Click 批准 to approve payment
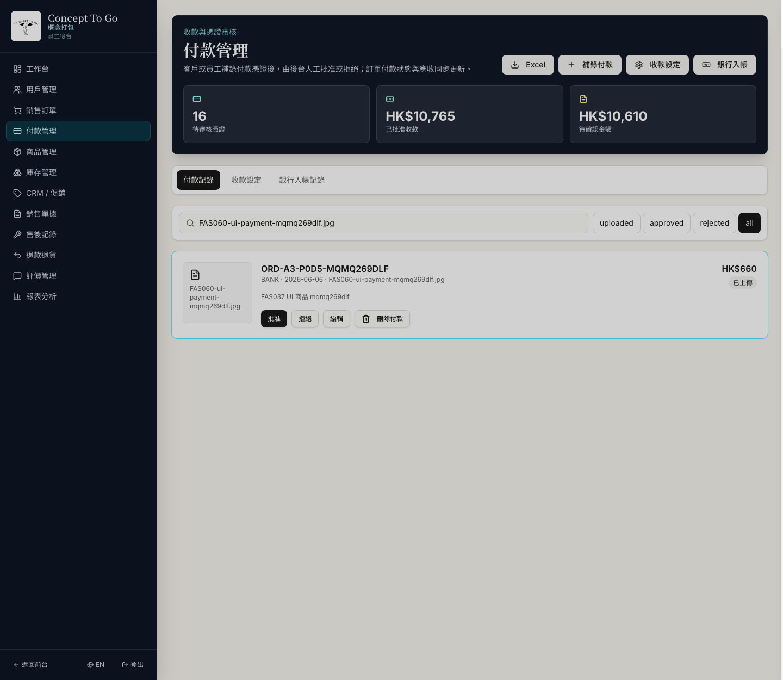 coord(274,319)
